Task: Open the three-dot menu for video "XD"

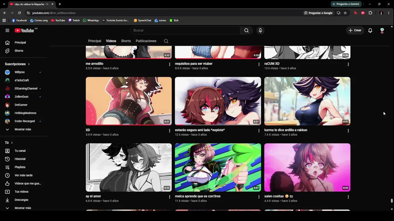Action: click(170, 131)
